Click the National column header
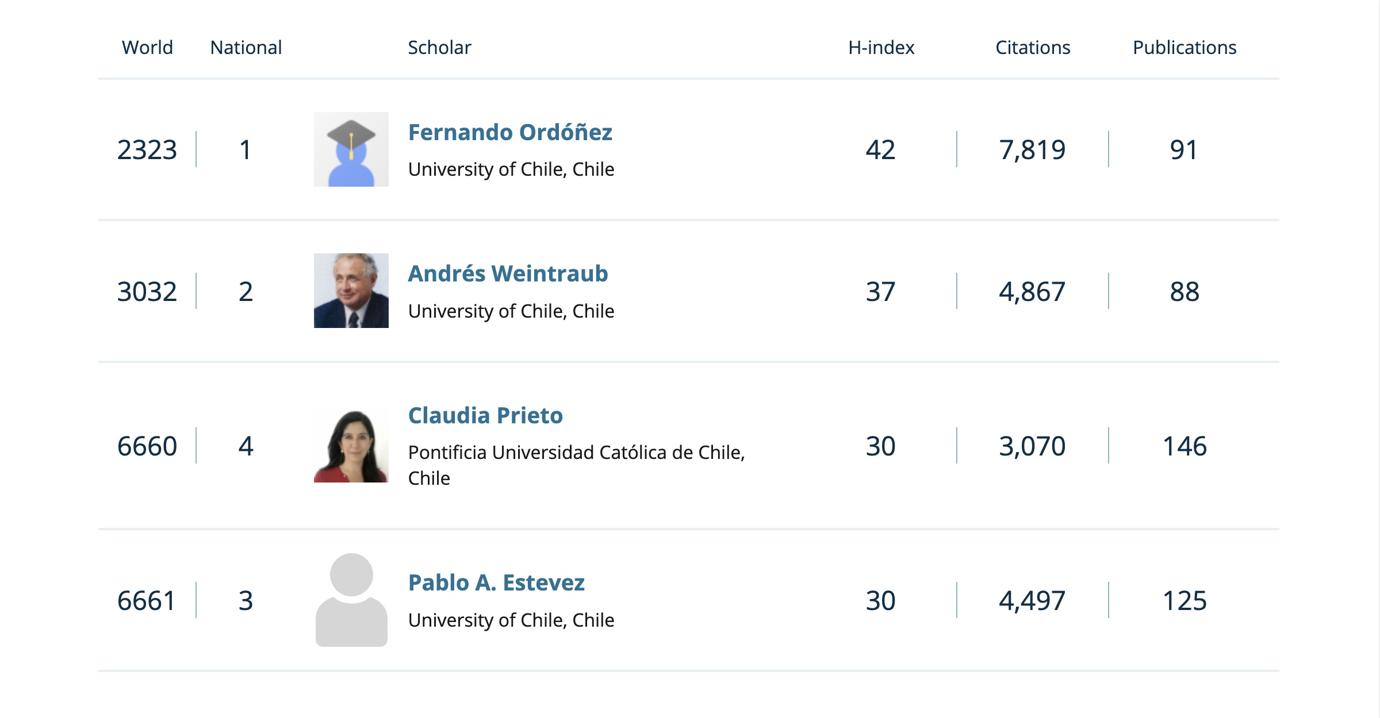The width and height of the screenshot is (1380, 718). (246, 47)
